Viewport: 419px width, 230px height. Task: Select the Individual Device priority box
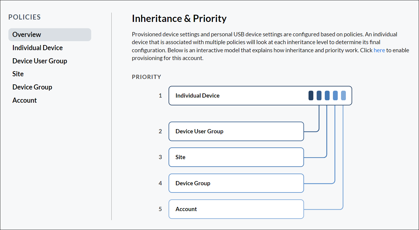click(226, 95)
